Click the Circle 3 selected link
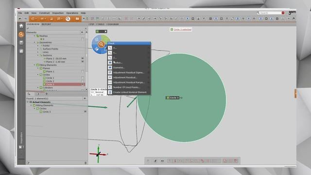Viewport: 311px width, 175px height. point(183,29)
